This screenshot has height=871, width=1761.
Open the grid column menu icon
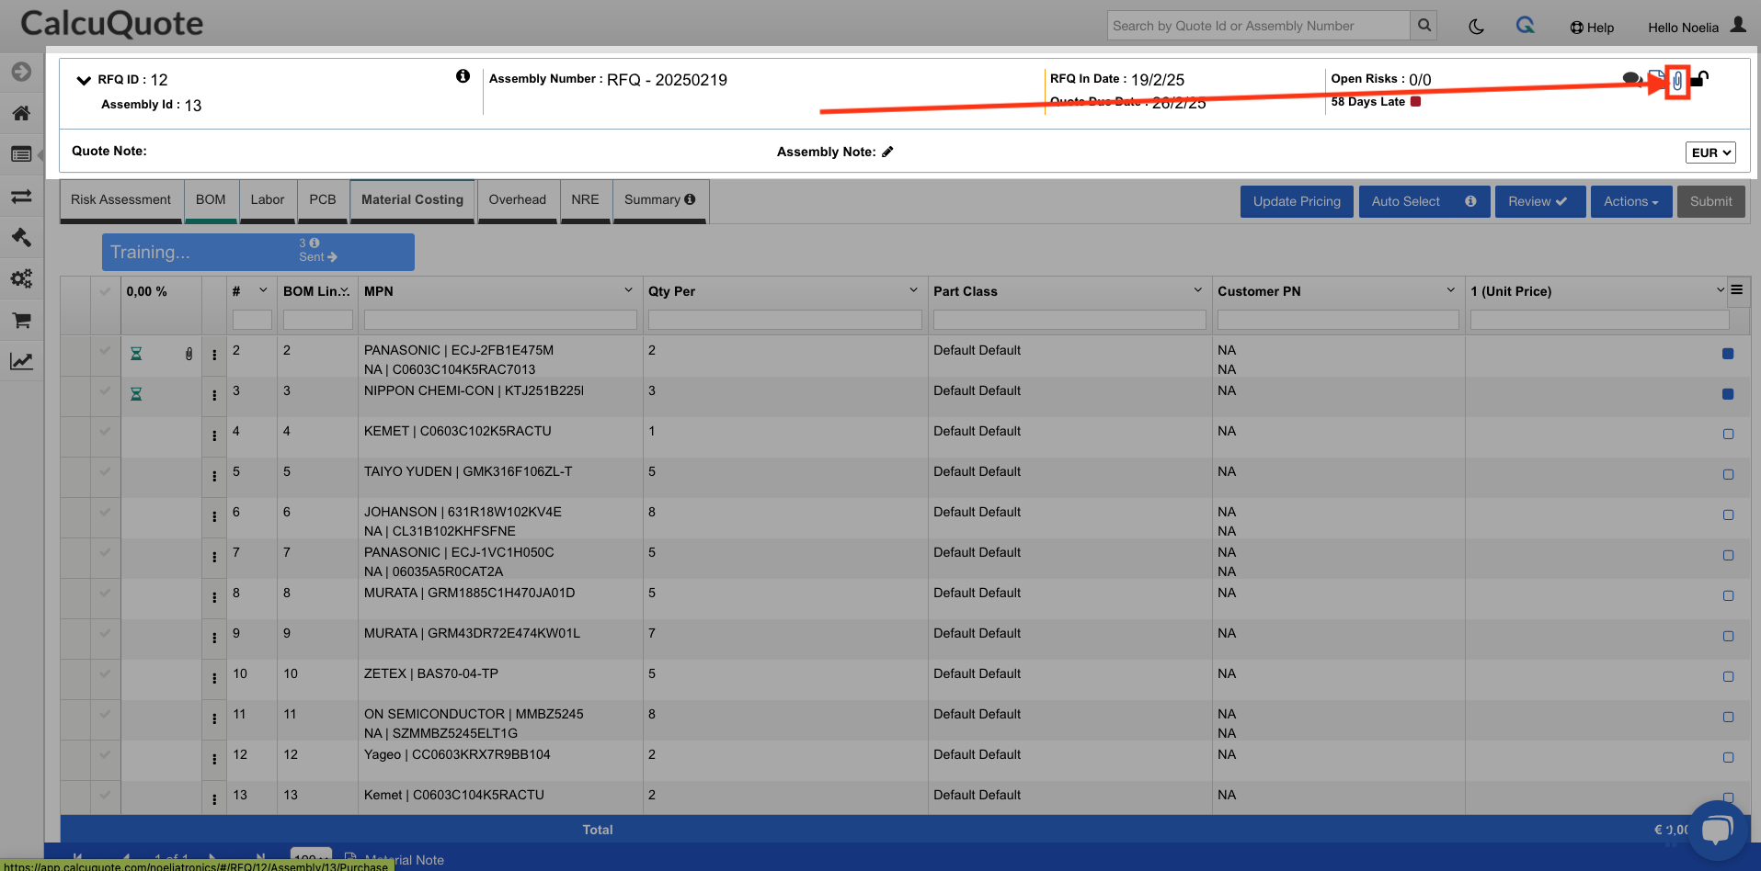pyautogui.click(x=1737, y=290)
